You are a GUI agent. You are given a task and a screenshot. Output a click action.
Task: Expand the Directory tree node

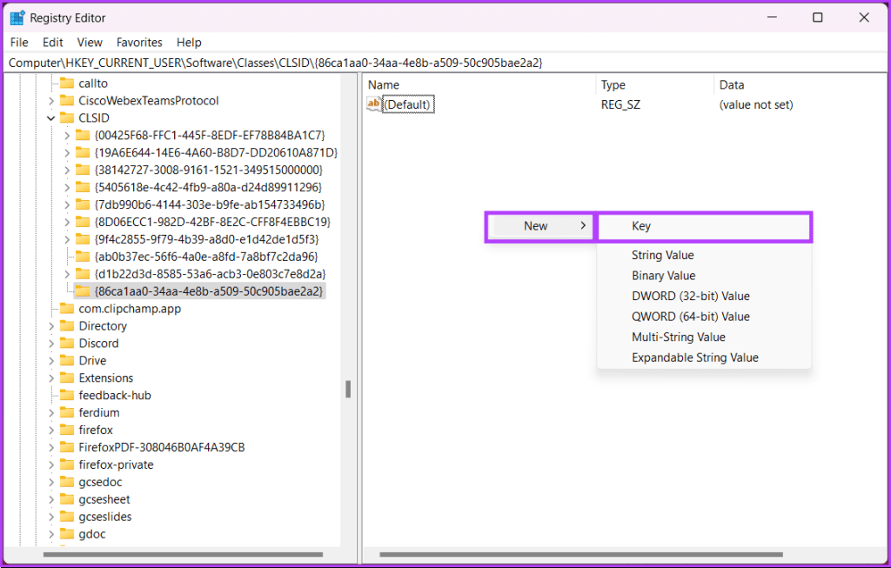(51, 326)
